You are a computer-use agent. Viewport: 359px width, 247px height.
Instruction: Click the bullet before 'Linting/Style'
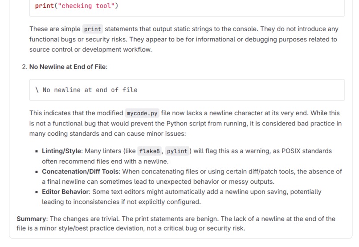(x=37, y=151)
